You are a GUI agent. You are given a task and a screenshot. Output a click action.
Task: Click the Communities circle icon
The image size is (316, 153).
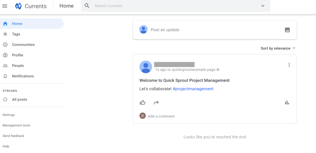(5, 45)
